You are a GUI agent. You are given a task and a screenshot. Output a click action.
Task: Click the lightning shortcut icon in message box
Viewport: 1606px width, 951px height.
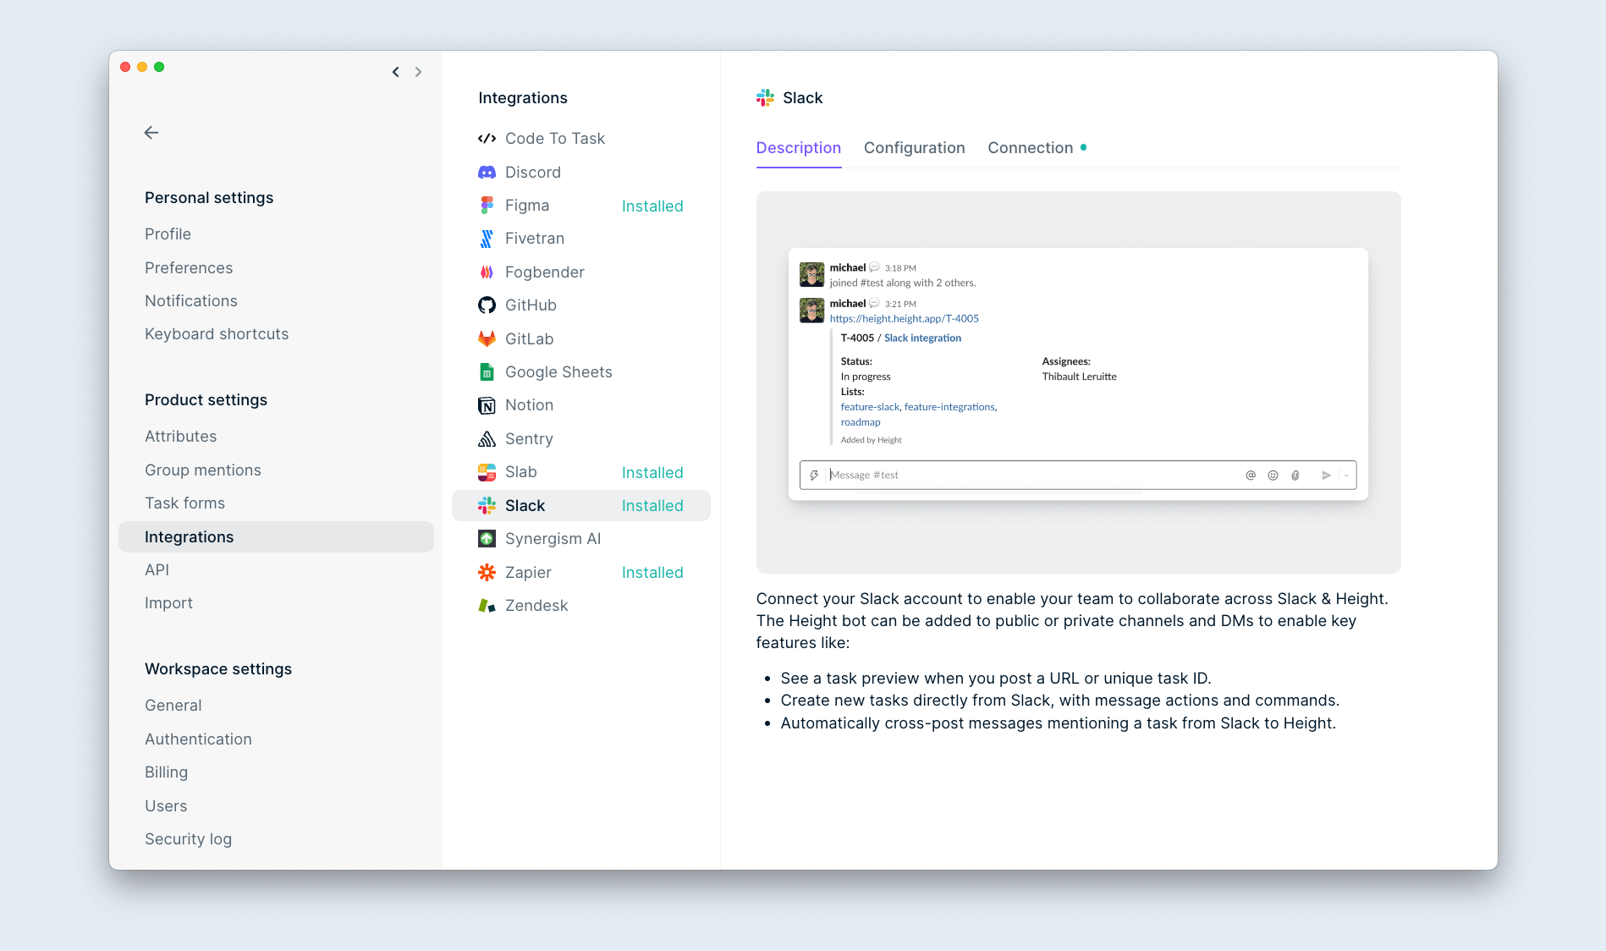(x=814, y=475)
